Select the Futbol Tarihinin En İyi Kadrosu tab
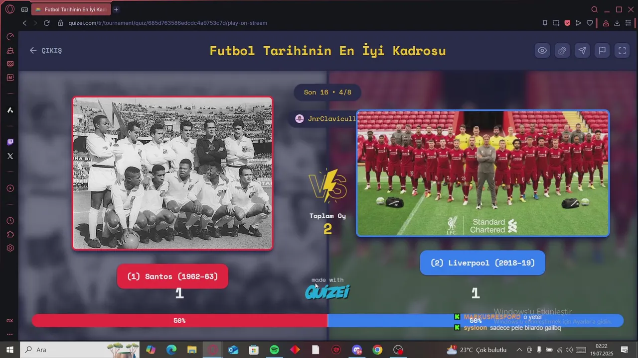 tap(70, 9)
